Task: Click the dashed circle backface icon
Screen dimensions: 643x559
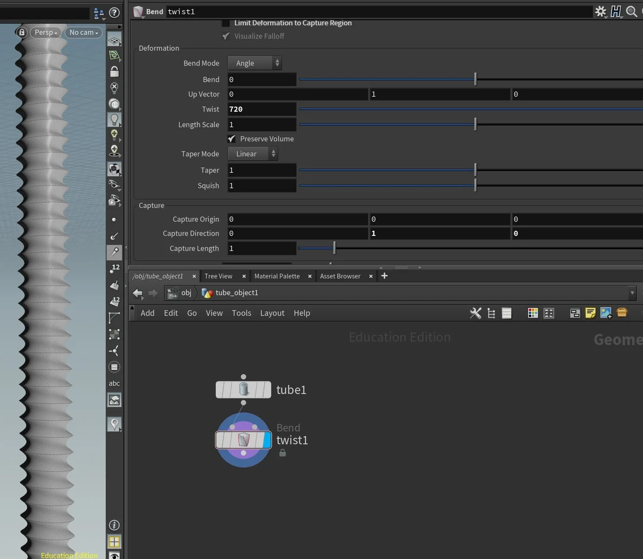Action: pyautogui.click(x=114, y=367)
